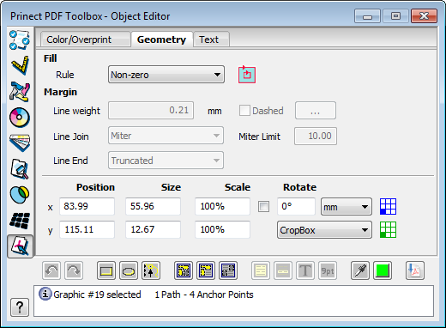Click the 'Graphic #19 selected' status text
446x328 pixels.
click(x=97, y=295)
